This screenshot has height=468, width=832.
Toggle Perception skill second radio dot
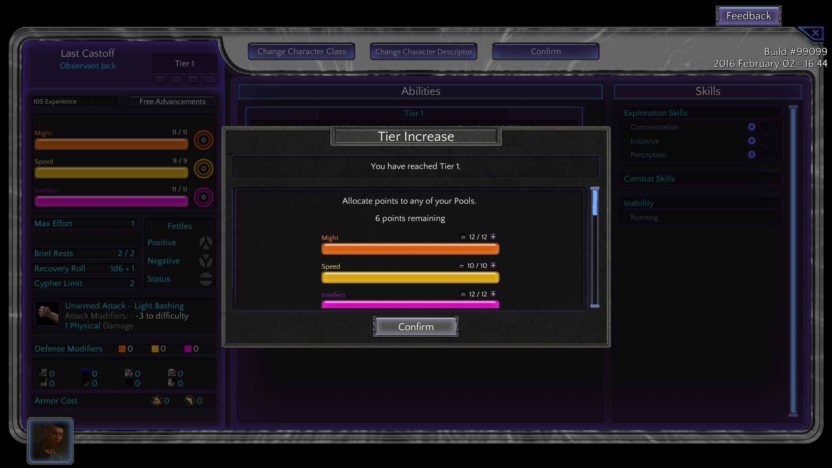(765, 155)
